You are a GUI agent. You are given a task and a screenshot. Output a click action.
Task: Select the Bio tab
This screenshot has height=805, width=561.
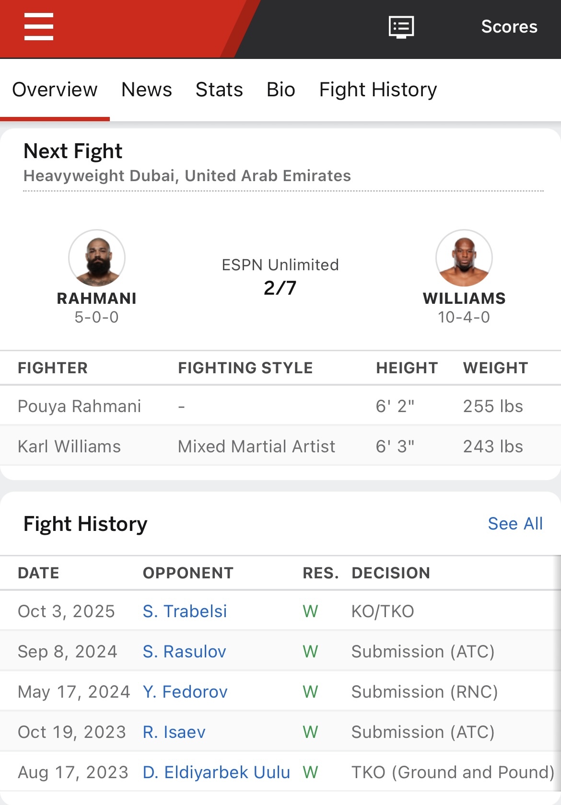coord(281,90)
